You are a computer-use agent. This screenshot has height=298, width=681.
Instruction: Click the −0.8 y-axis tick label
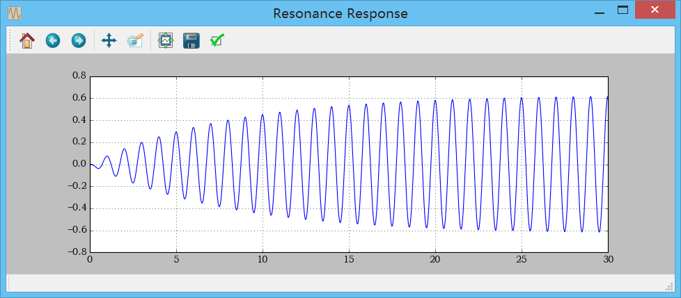[76, 252]
